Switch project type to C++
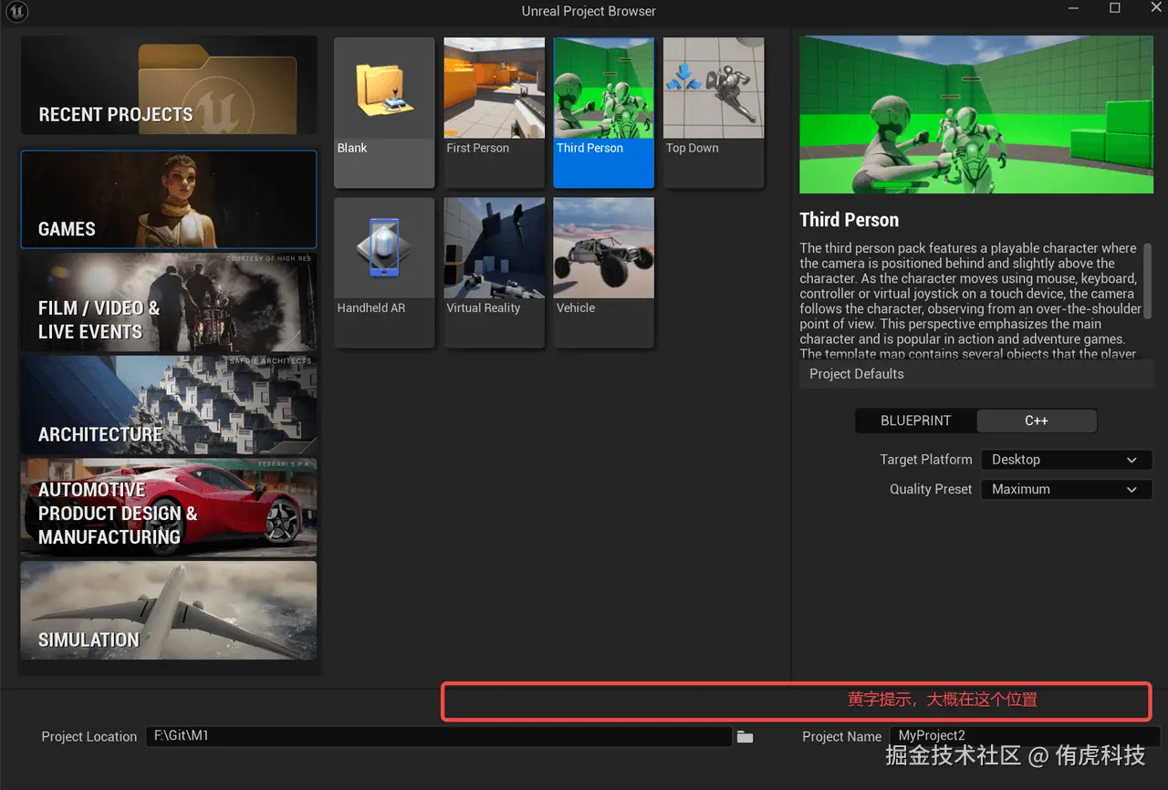Image resolution: width=1168 pixels, height=790 pixels. [1037, 421]
